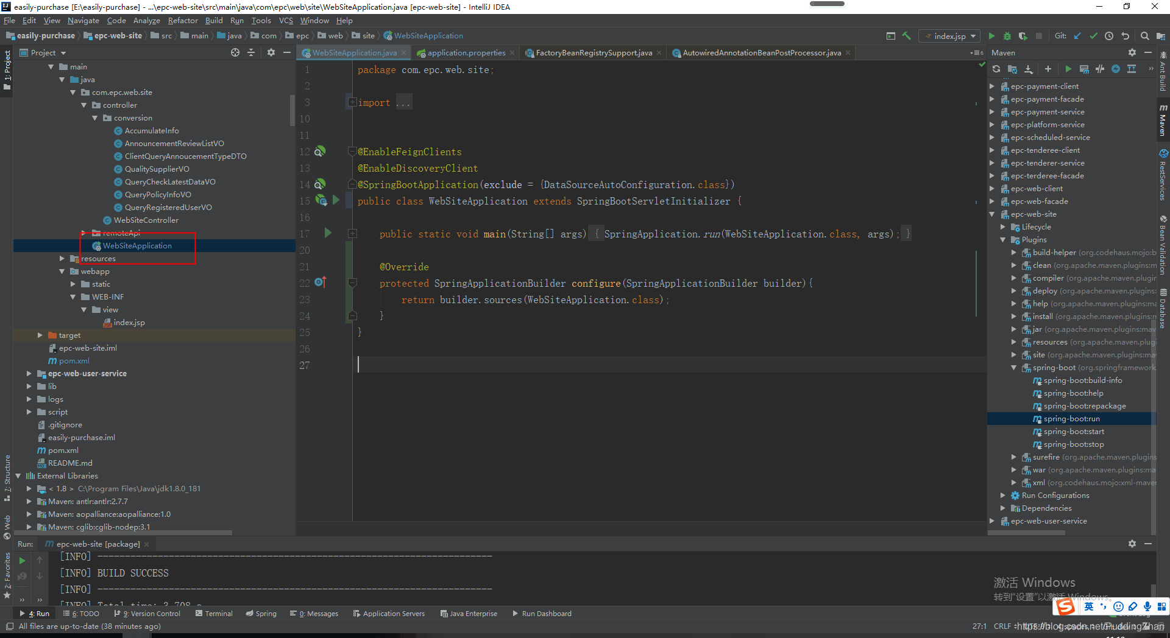1170x638 pixels.
Task: Expand the Lifecycle node in Maven
Action: 1003,227
